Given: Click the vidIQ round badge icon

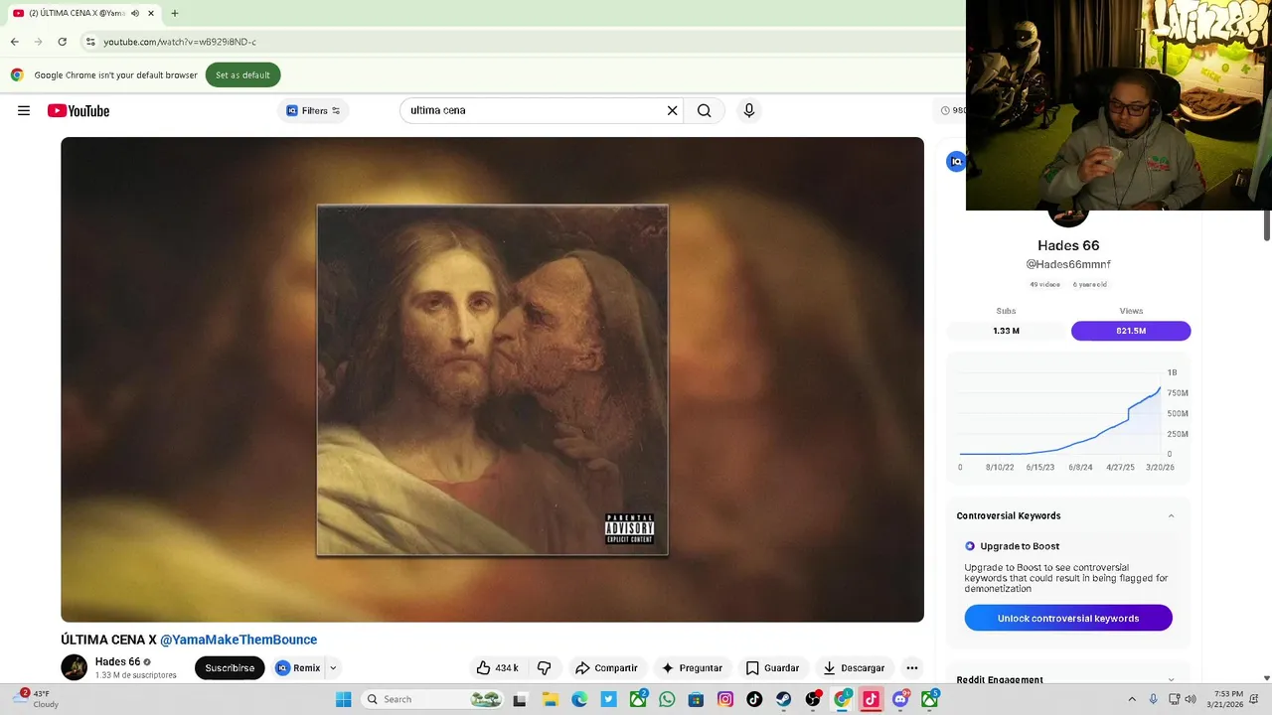Looking at the screenshot, I should coord(956,162).
